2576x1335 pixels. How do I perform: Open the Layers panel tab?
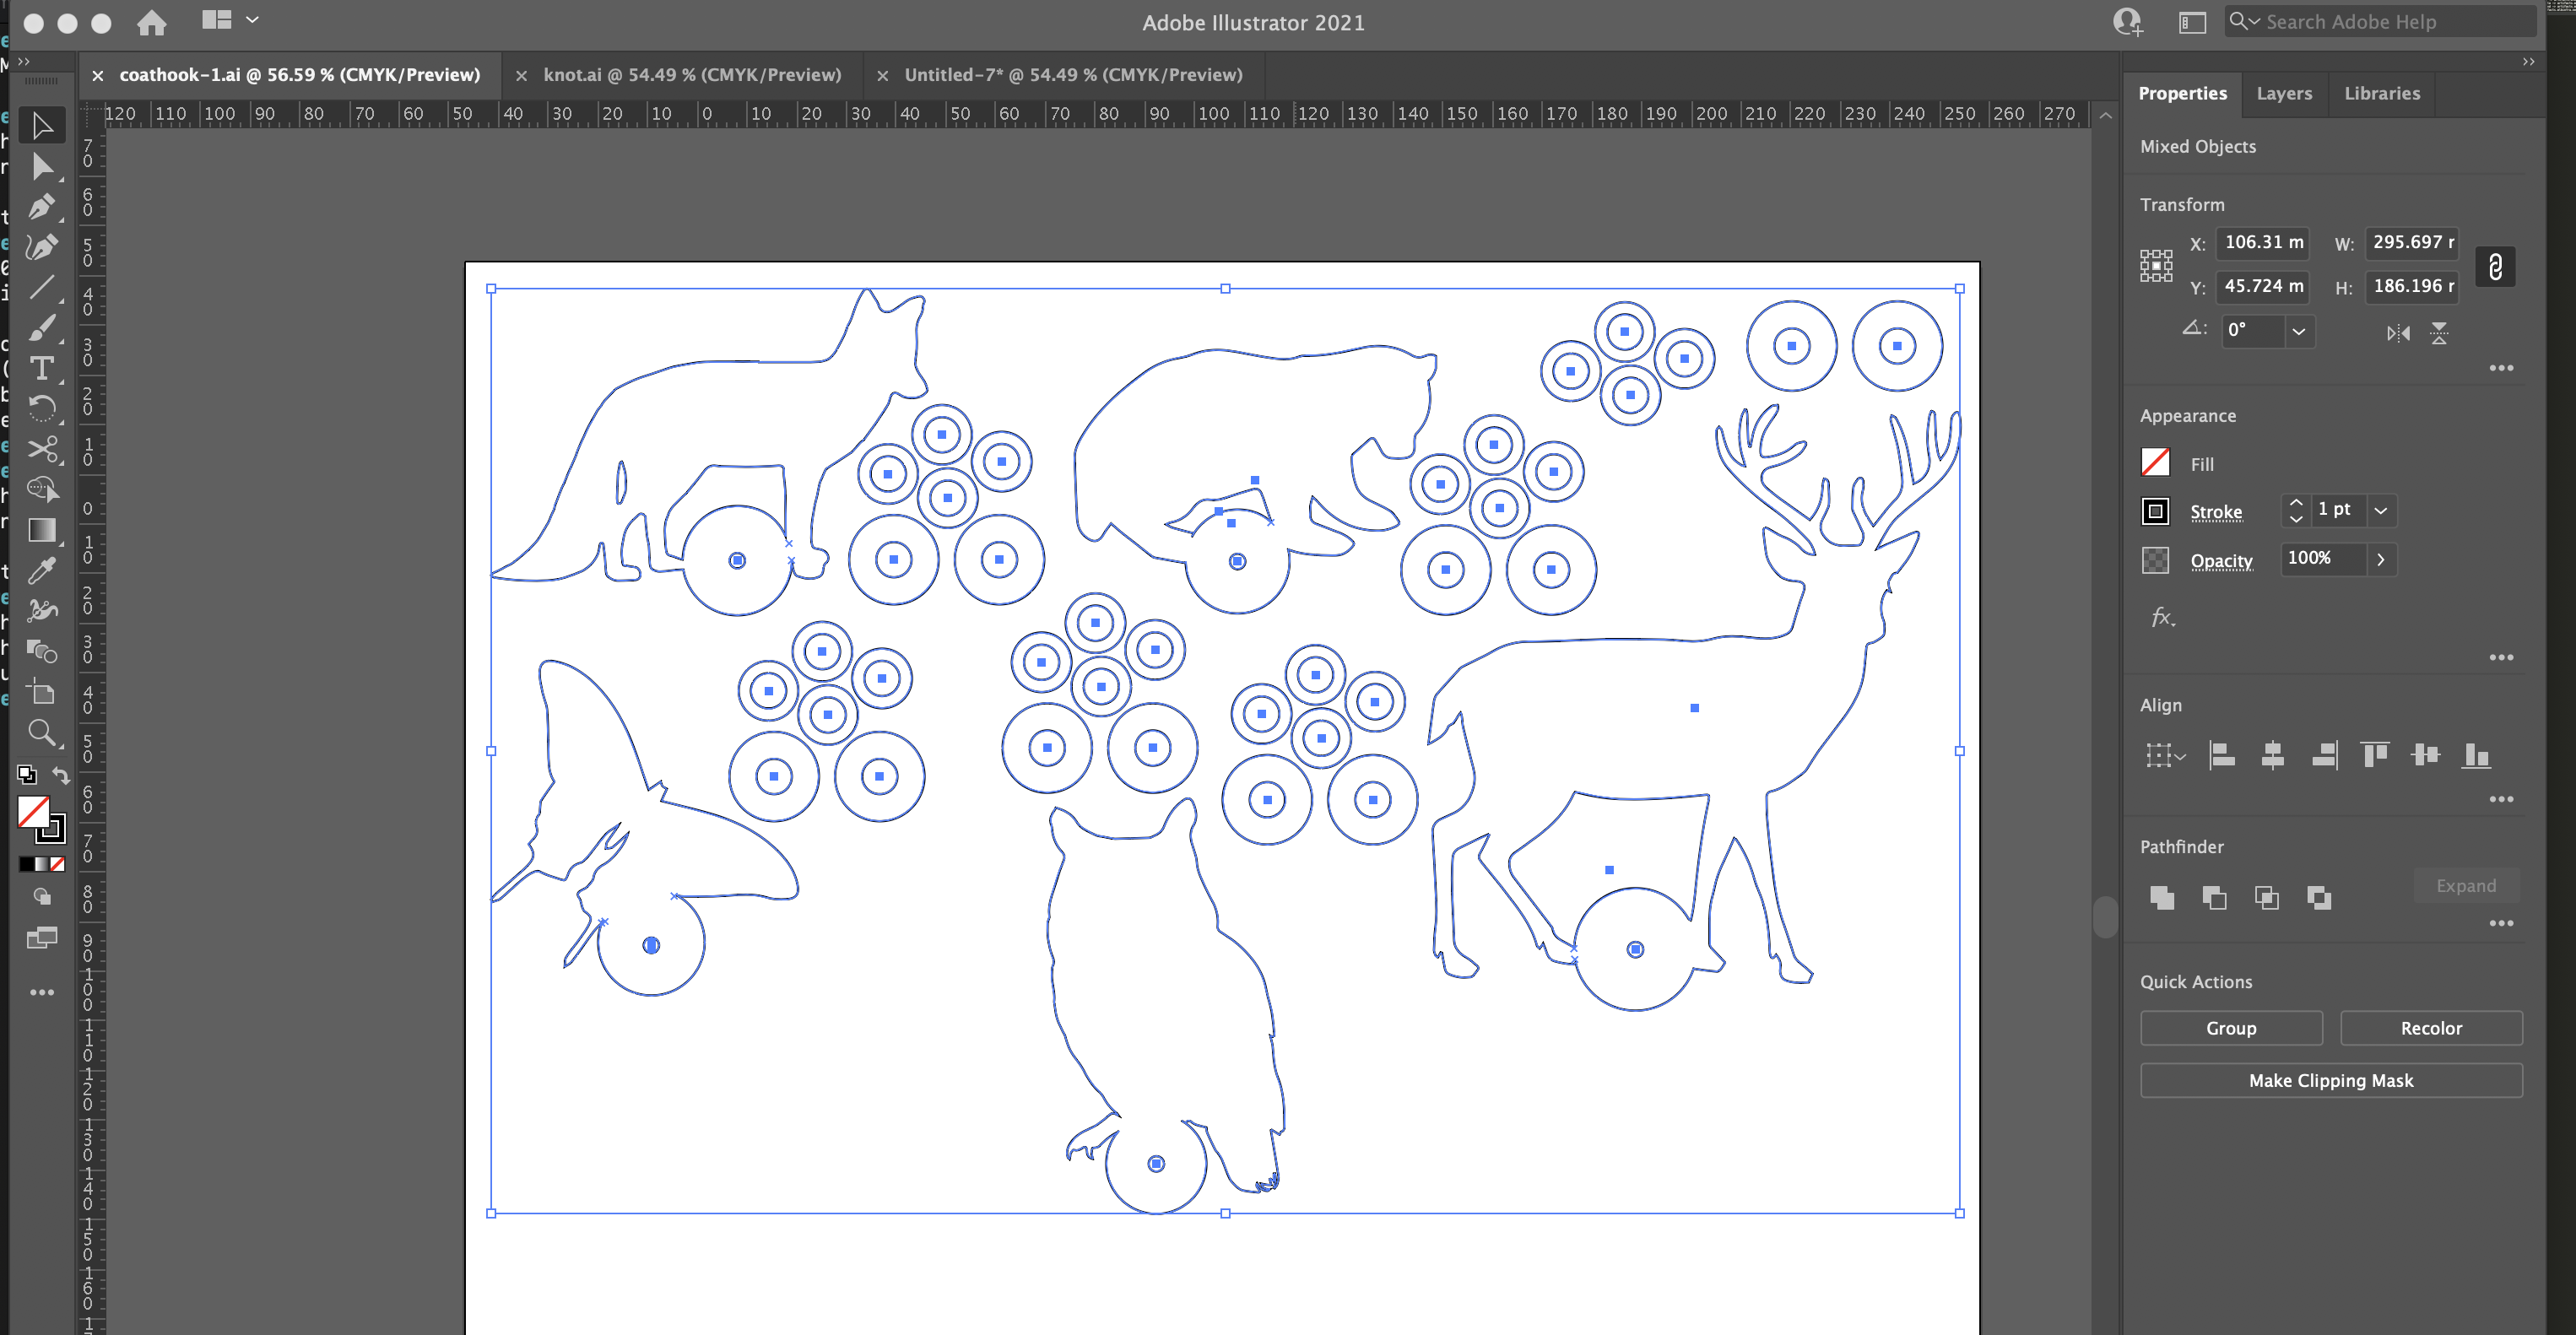point(2283,93)
